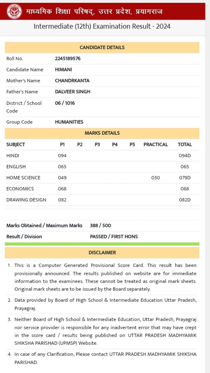Click the HUMANITIES group code value
The width and height of the screenshot is (210, 373).
click(x=69, y=122)
